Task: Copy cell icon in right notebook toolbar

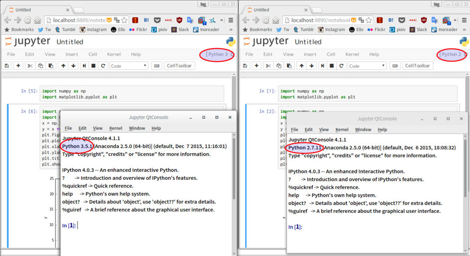Action: [x=279, y=66]
